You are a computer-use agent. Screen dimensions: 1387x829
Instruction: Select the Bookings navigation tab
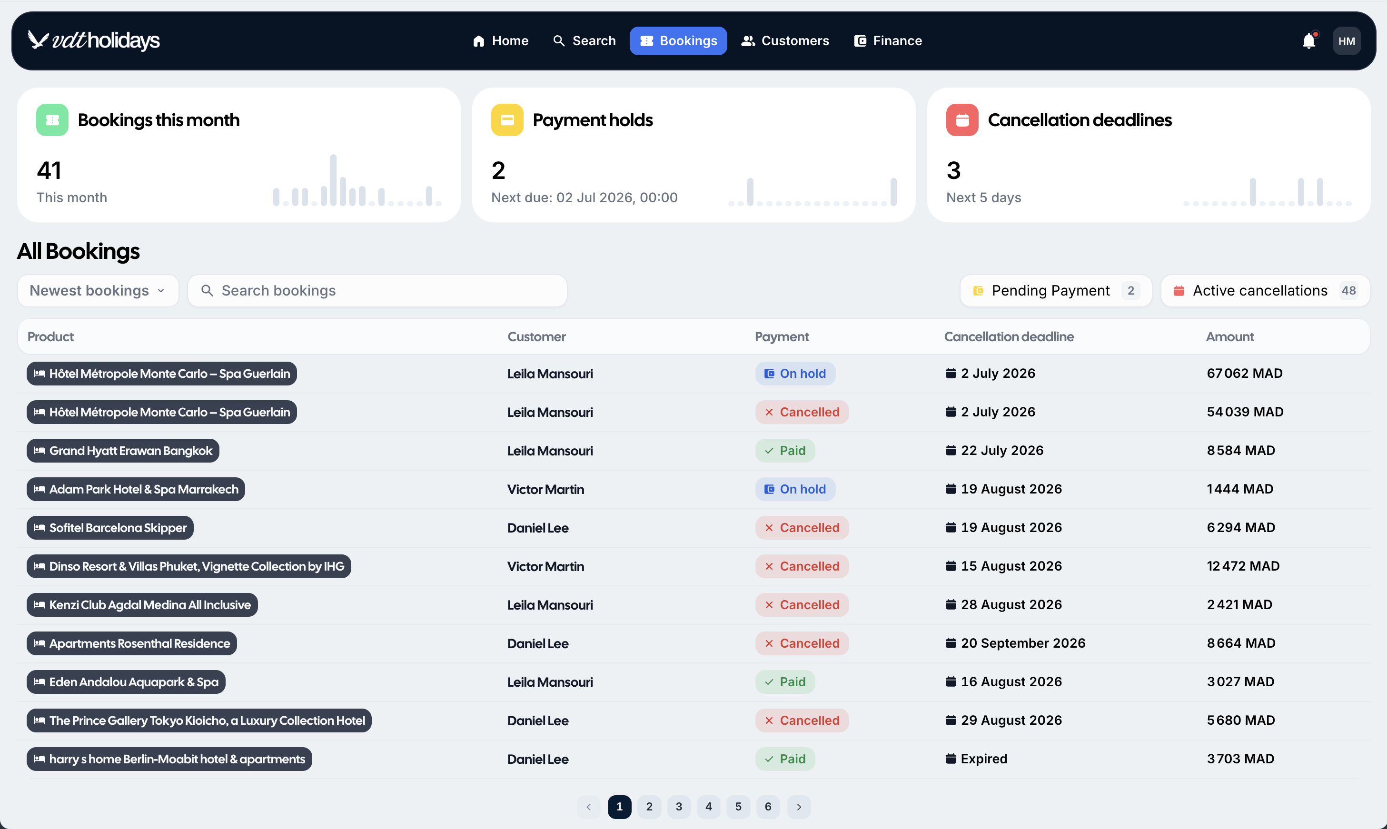678,41
